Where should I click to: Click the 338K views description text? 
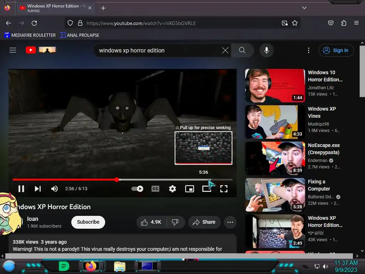tap(26, 242)
